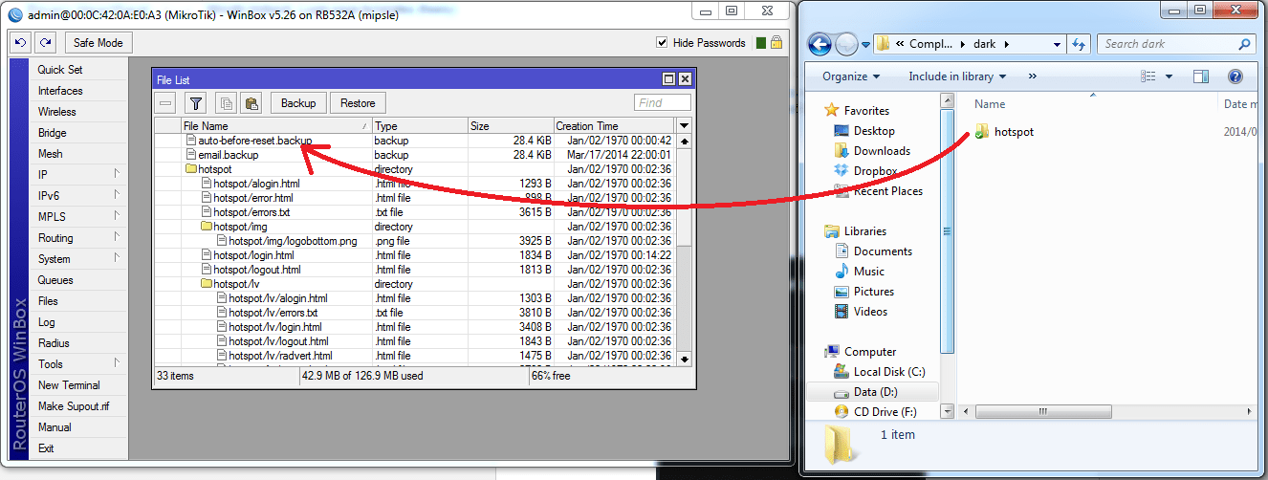Open the Interfaces menu item

pyautogui.click(x=60, y=91)
